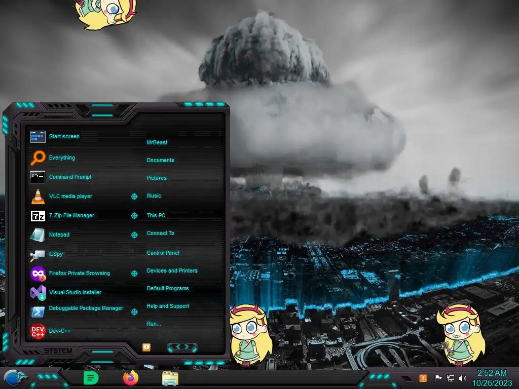The width and height of the screenshot is (519, 389).
Task: Open the power options arrows button
Action: (182, 347)
